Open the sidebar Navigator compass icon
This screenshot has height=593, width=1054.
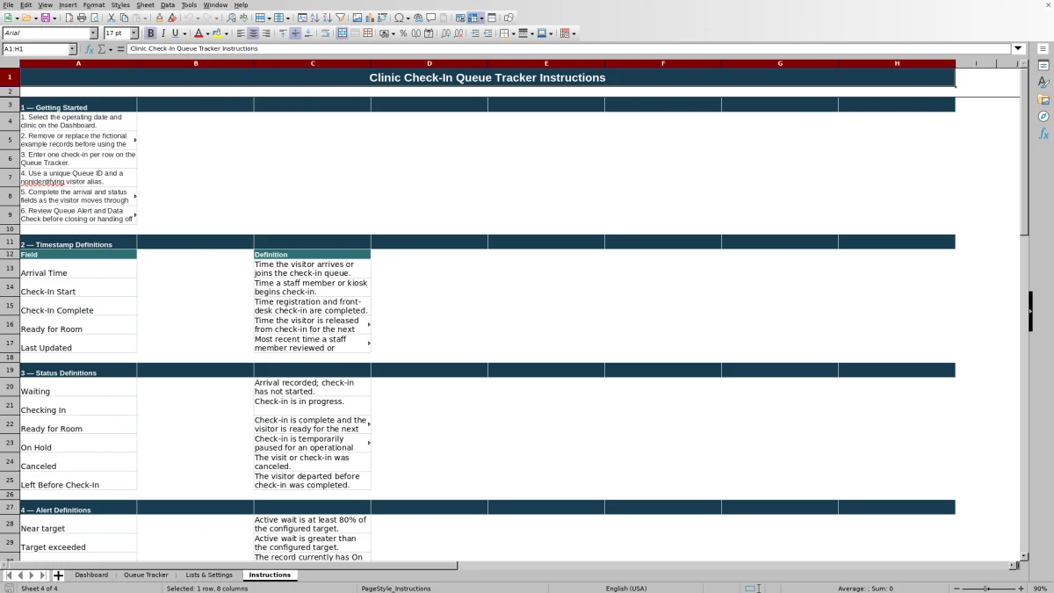click(1043, 116)
